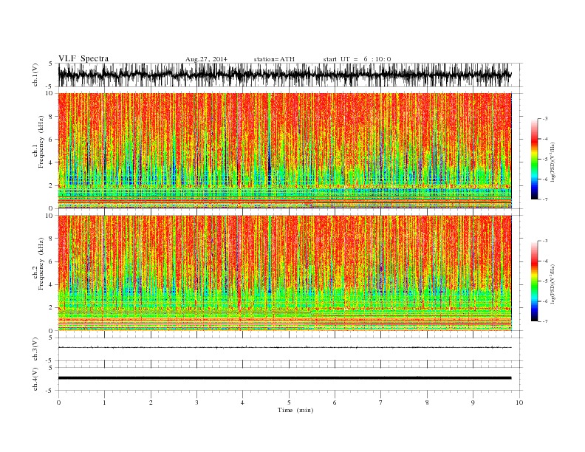585x452 pixels.
Task: Click the ch.2 spectrogram color scale bar
Action: 534,281
